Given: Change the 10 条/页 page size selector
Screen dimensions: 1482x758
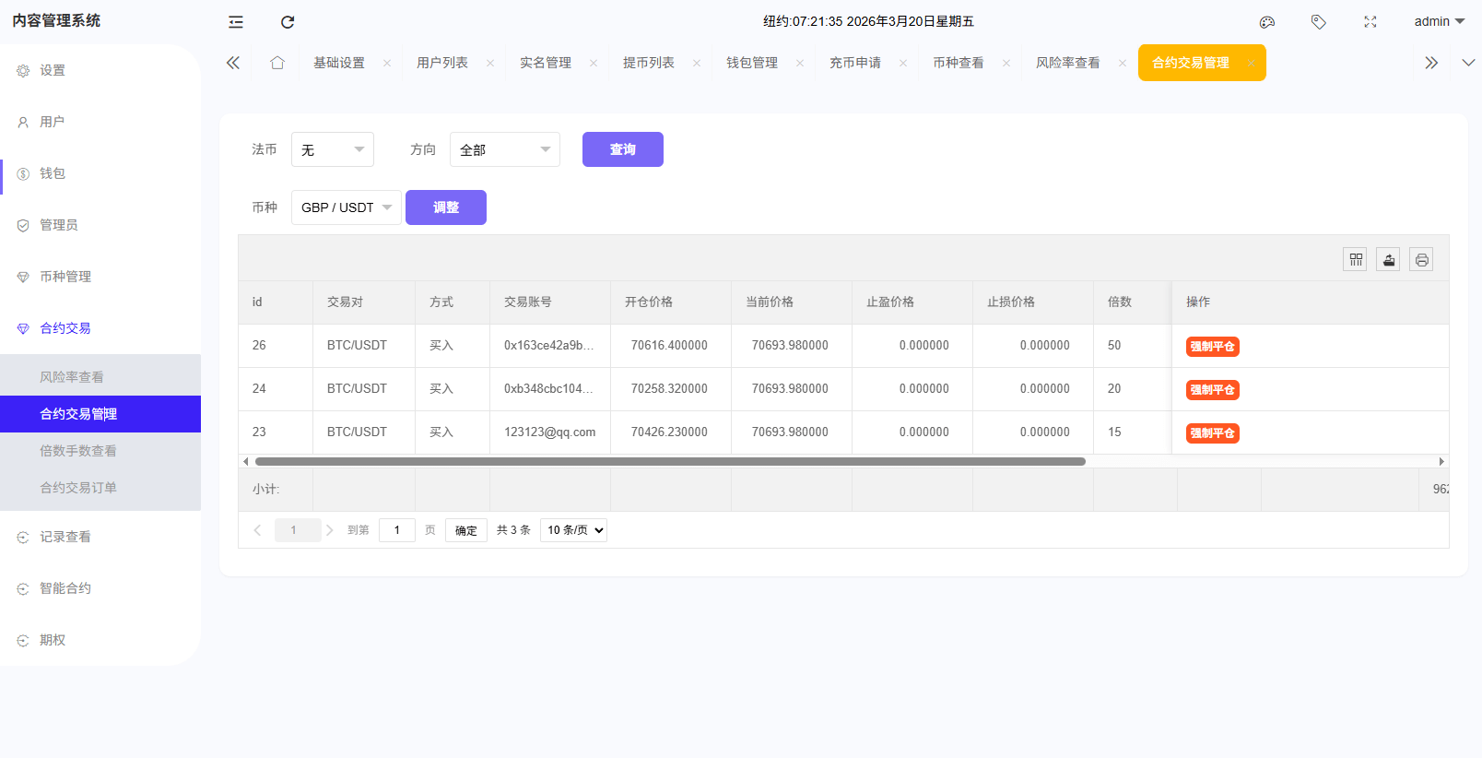Looking at the screenshot, I should pos(573,530).
